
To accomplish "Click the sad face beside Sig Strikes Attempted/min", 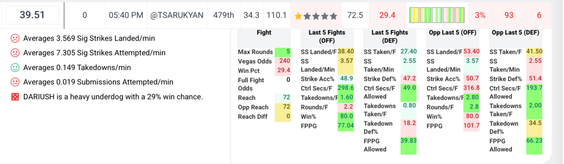I will (15, 53).
